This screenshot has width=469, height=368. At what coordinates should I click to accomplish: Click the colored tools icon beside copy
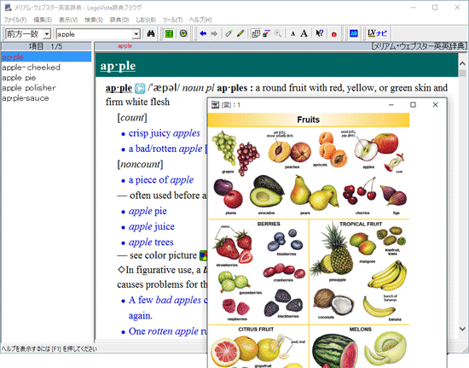click(x=267, y=33)
